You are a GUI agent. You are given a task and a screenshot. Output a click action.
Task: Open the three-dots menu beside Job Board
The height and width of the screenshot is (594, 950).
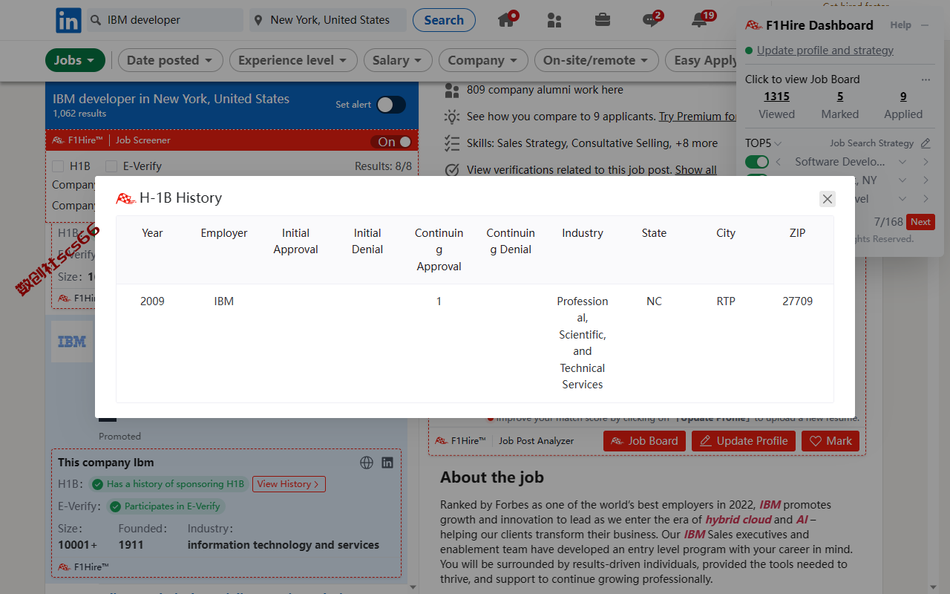coord(926,79)
